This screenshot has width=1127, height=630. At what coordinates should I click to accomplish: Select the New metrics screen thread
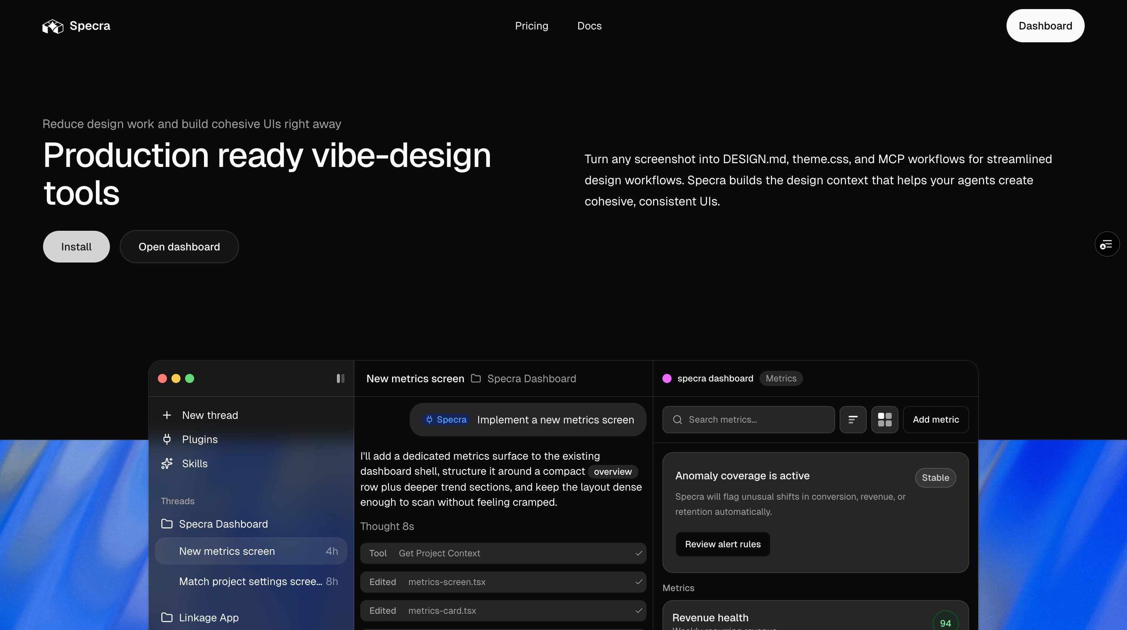click(251, 551)
